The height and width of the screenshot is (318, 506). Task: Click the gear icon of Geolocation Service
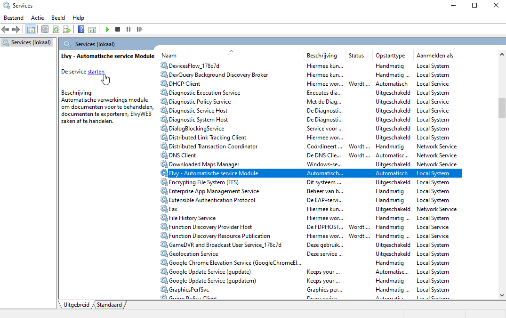[x=164, y=254]
